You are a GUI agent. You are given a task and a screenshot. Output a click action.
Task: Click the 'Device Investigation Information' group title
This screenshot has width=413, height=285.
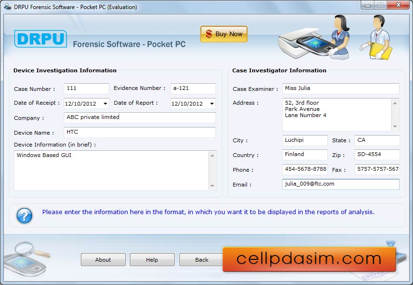click(x=65, y=70)
